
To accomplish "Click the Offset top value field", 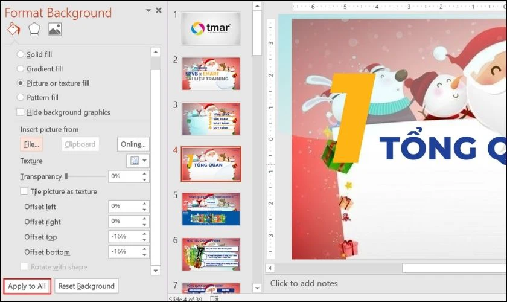I will pyautogui.click(x=123, y=237).
